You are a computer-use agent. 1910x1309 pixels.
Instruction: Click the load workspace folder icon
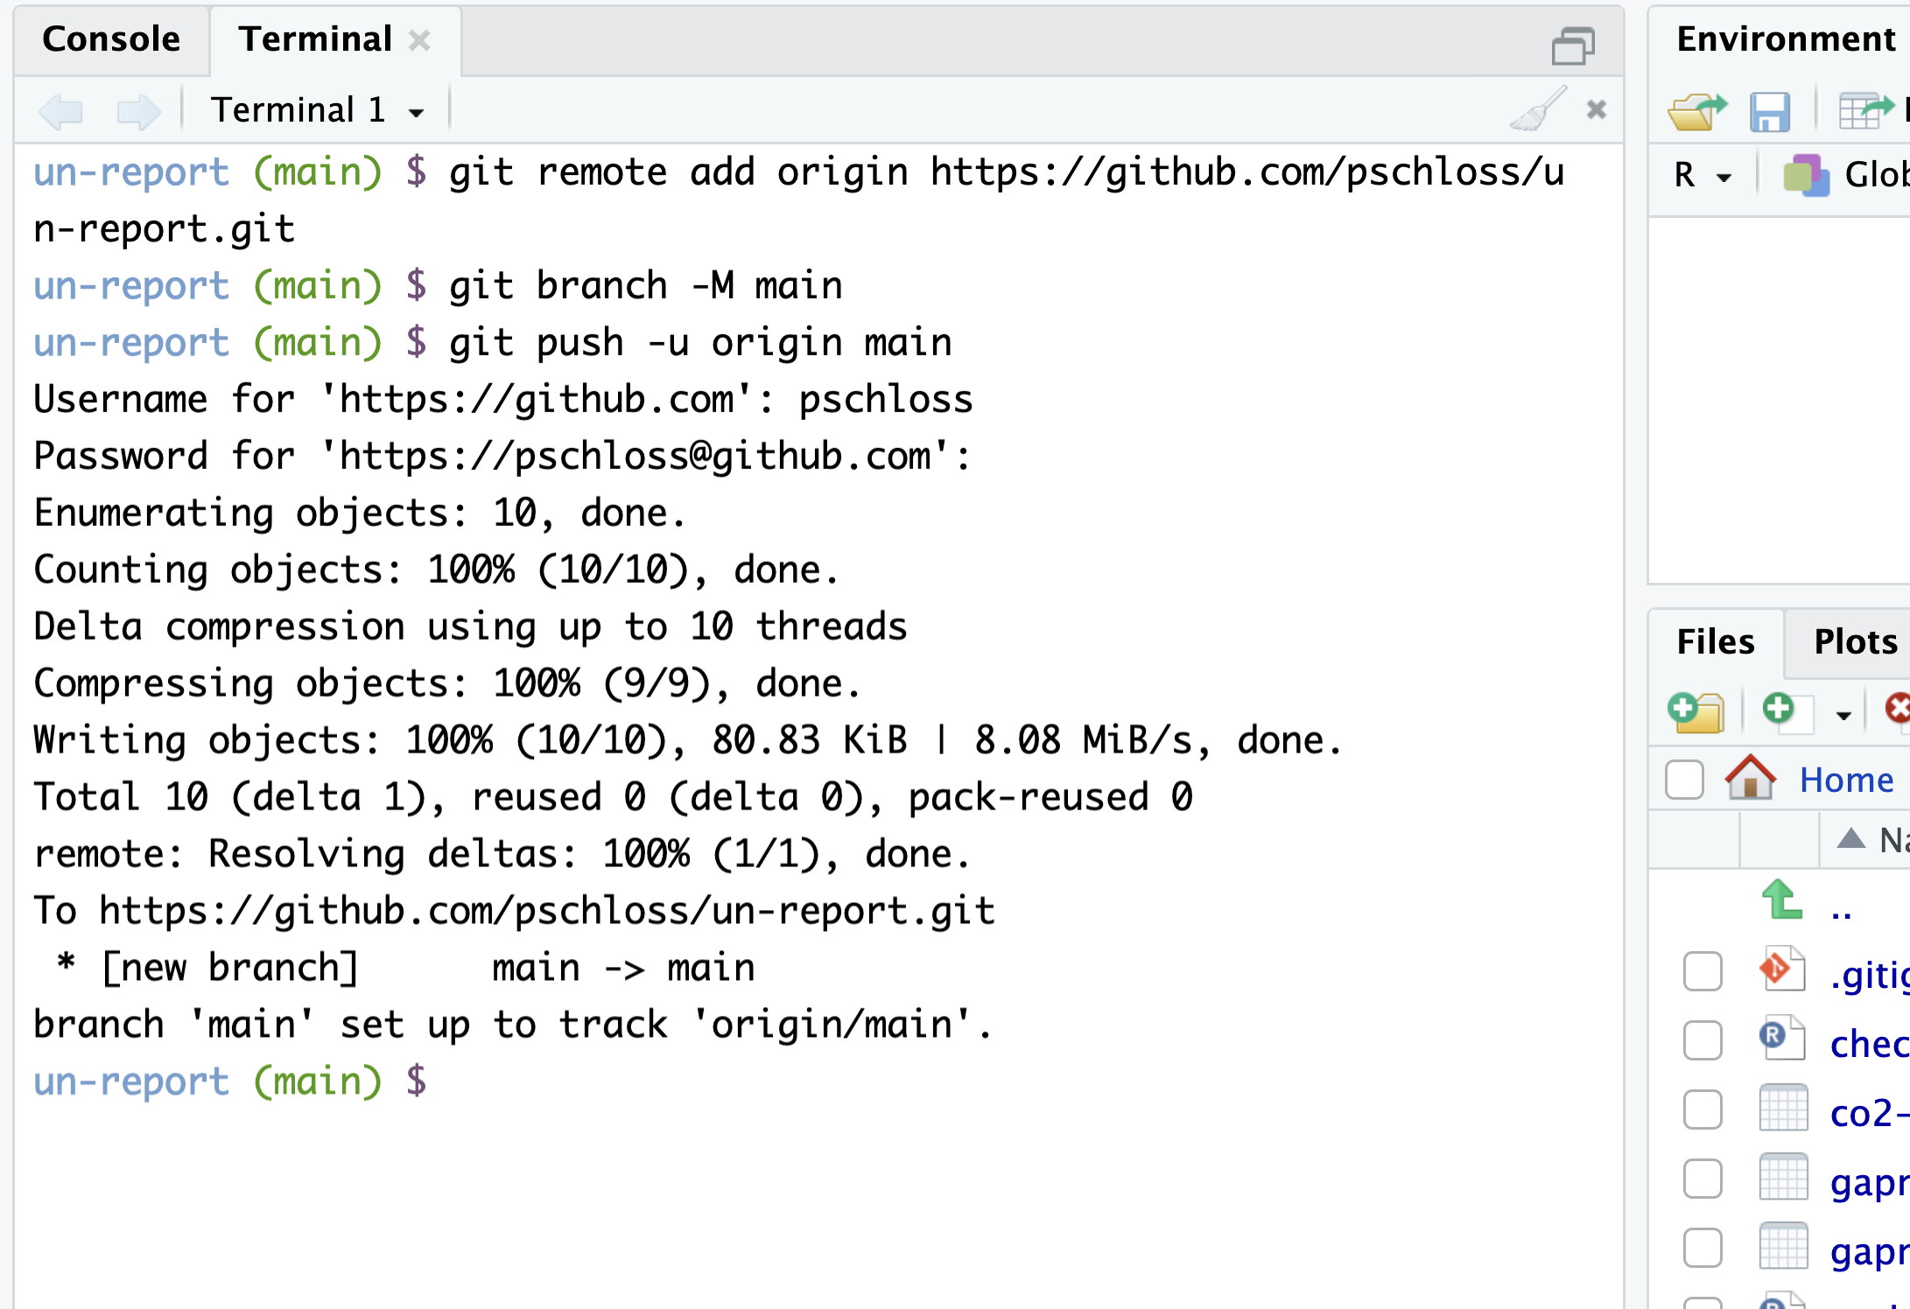pos(1696,111)
